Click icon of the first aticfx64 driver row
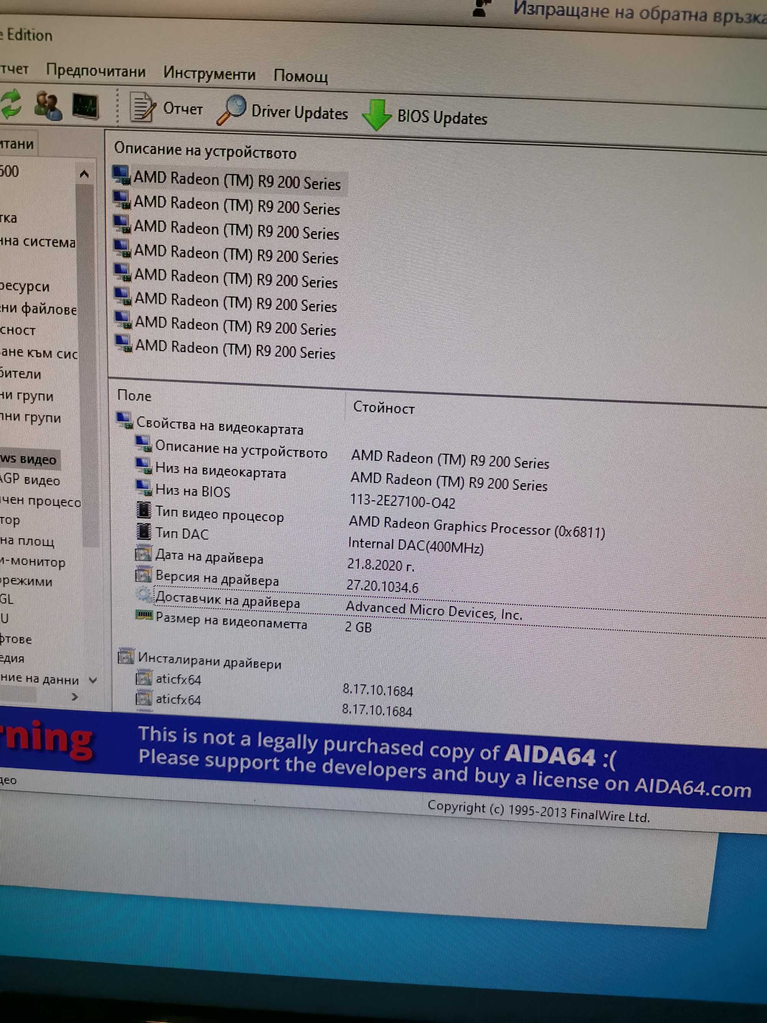Image resolution: width=767 pixels, height=1023 pixels. tap(143, 678)
